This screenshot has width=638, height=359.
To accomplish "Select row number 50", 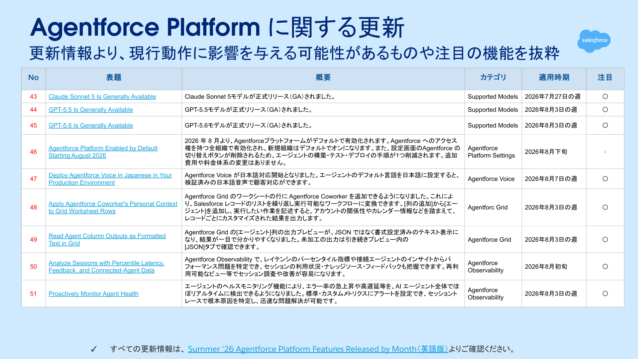I will point(34,267).
